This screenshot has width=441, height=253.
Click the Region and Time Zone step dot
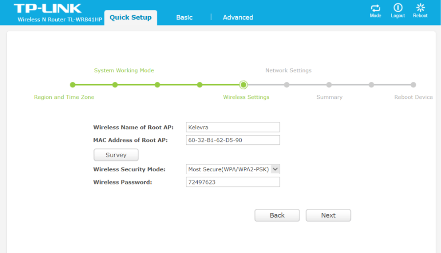coord(73,85)
